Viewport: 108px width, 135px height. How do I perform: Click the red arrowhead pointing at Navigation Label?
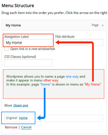coord(57,42)
